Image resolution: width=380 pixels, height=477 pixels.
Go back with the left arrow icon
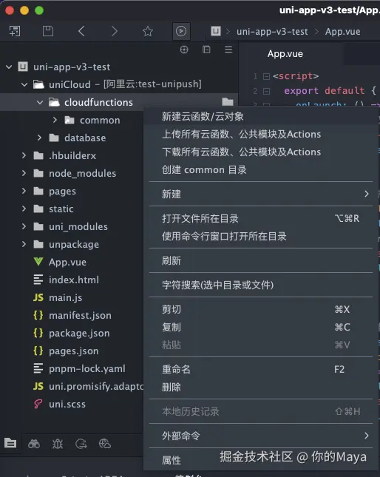coord(81,31)
